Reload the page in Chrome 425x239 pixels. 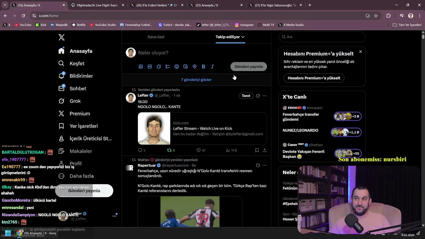23,16
